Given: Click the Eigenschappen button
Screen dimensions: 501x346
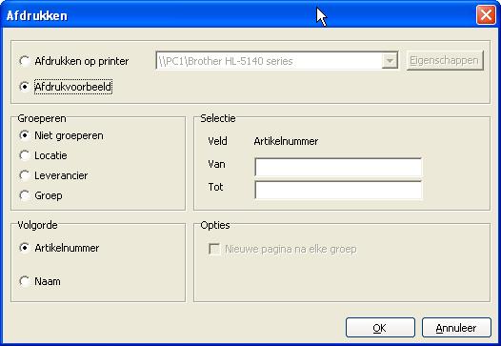Looking at the screenshot, I should pos(445,60).
